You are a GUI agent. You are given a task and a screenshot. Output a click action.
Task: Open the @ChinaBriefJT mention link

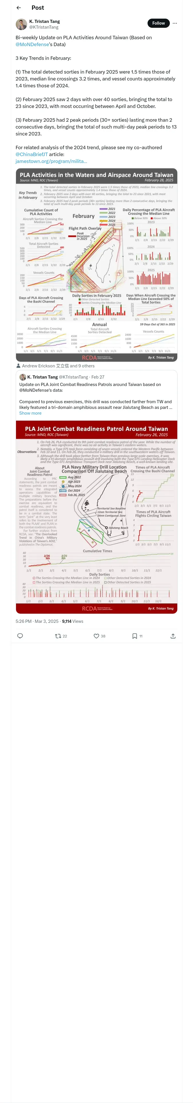[x=32, y=154]
